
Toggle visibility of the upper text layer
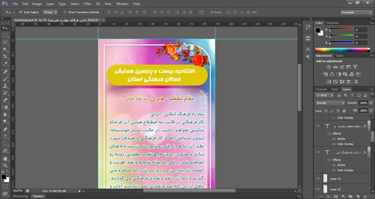(318, 126)
